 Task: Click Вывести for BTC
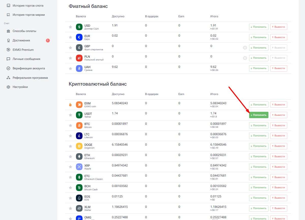(279, 125)
